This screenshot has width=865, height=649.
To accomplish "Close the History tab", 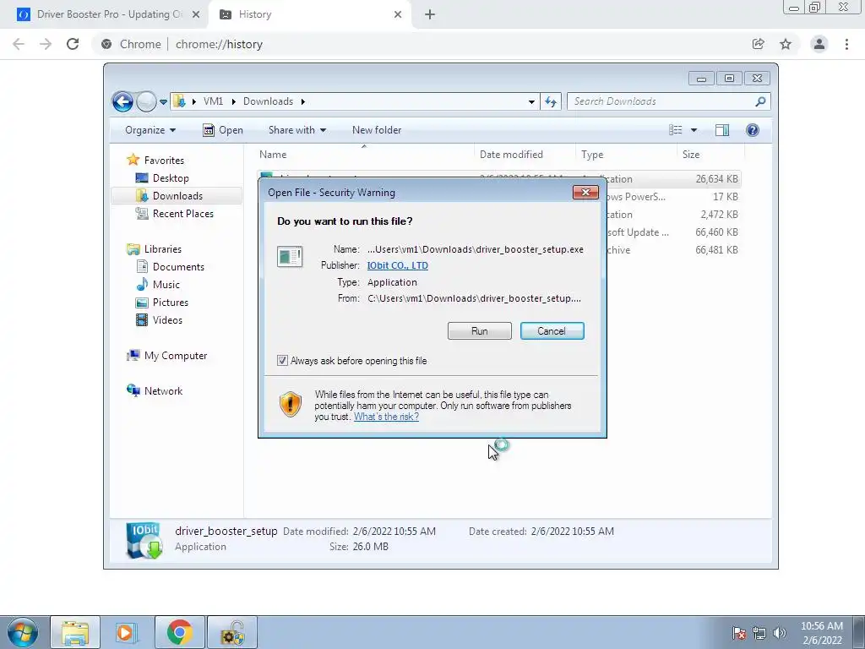I will [398, 15].
